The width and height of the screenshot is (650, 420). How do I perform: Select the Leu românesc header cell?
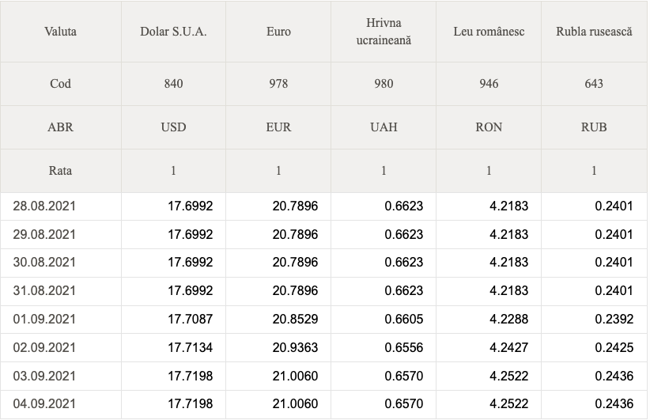click(489, 32)
